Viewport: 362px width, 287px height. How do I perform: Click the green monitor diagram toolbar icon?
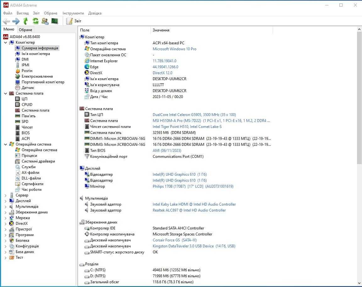(x=55, y=21)
